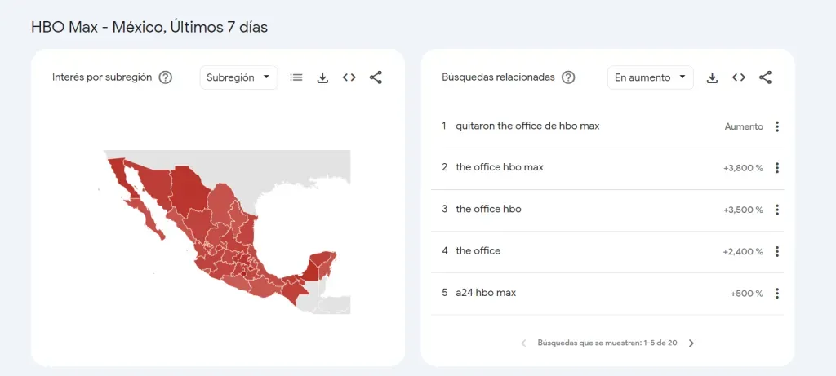The width and height of the screenshot is (836, 376).
Task: Open three-dot menu for 'a24 hbo max'
Action: click(x=777, y=294)
